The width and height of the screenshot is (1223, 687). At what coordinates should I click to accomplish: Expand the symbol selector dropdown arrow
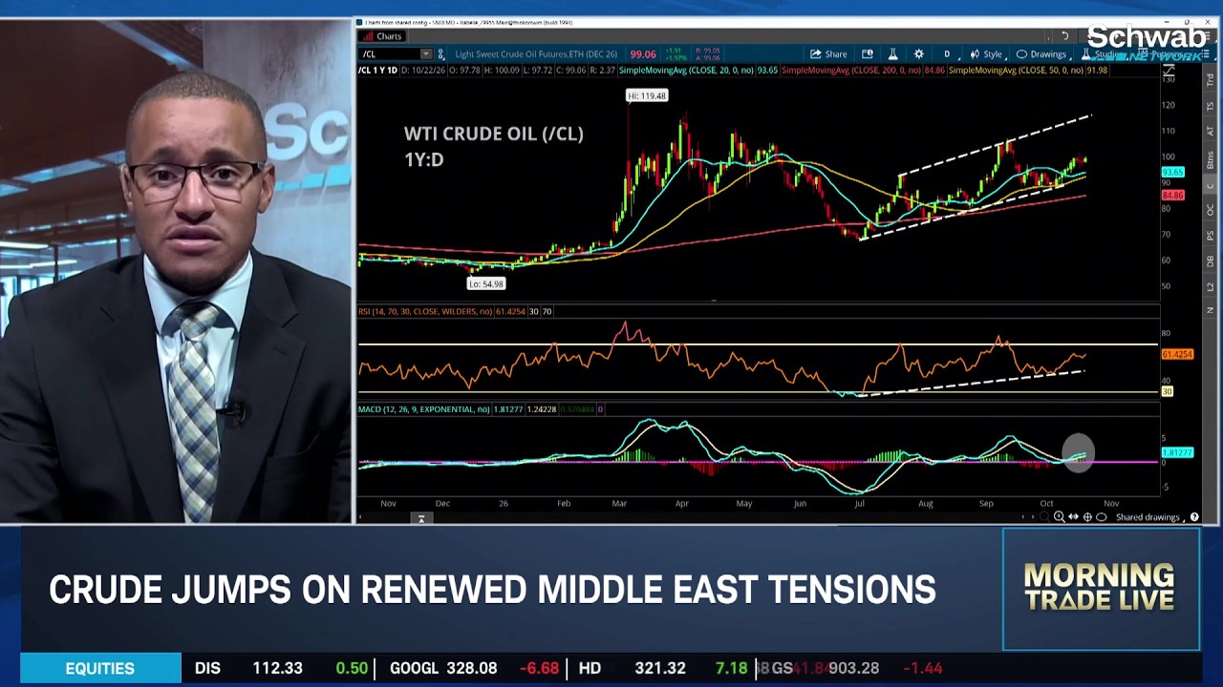(x=426, y=54)
